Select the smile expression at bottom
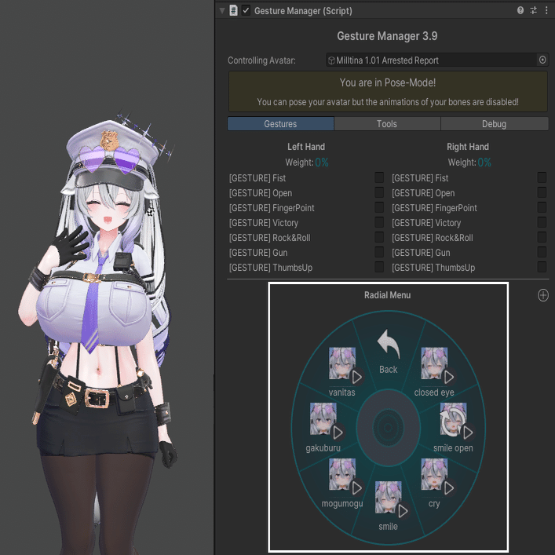Screen dimensions: 555x555 click(389, 505)
